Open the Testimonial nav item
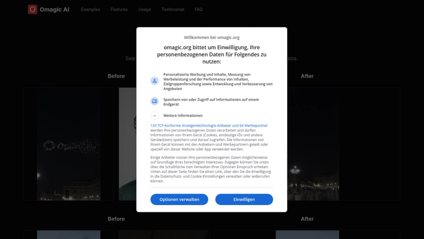 point(173,9)
